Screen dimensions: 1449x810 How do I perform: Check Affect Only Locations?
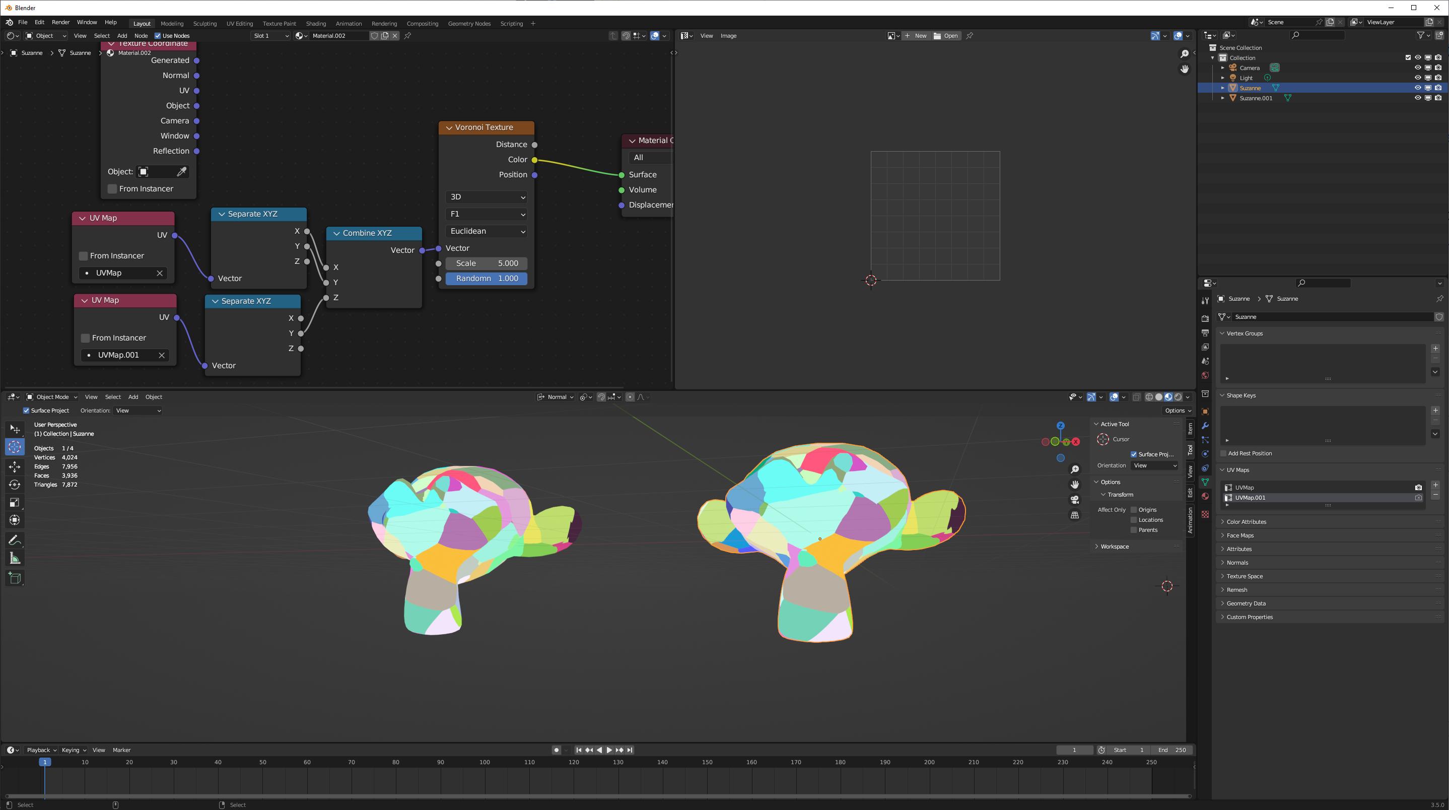click(1134, 520)
